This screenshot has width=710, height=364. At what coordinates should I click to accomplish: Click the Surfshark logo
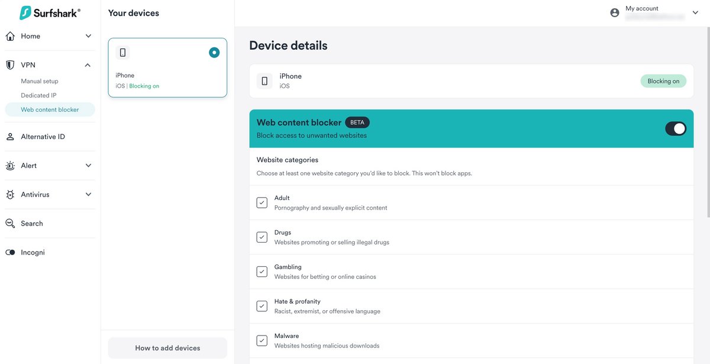(x=50, y=12)
